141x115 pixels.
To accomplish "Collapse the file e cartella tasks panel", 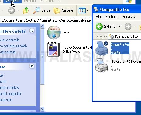I will (32, 30).
